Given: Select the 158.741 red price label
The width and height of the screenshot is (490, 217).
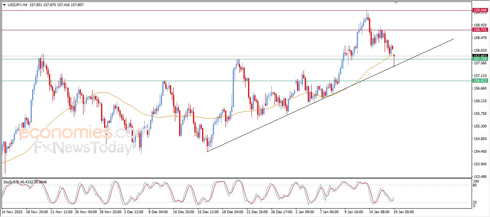Looking at the screenshot, I should point(480,30).
